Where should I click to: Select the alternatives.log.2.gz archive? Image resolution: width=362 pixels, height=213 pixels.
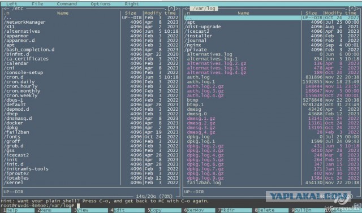point(271,63)
